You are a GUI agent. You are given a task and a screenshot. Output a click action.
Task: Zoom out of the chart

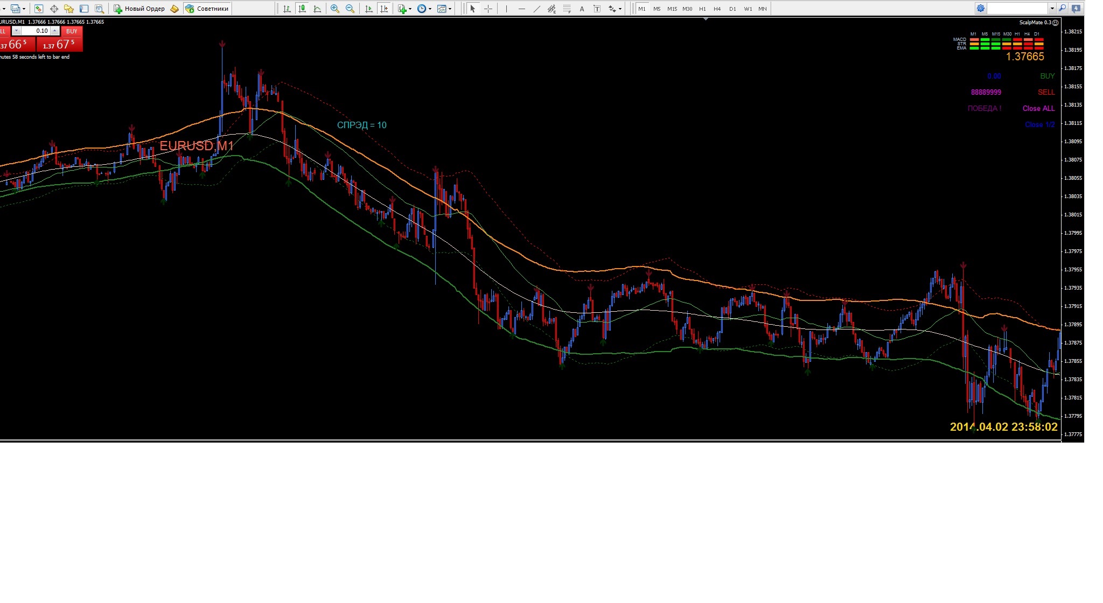[350, 9]
